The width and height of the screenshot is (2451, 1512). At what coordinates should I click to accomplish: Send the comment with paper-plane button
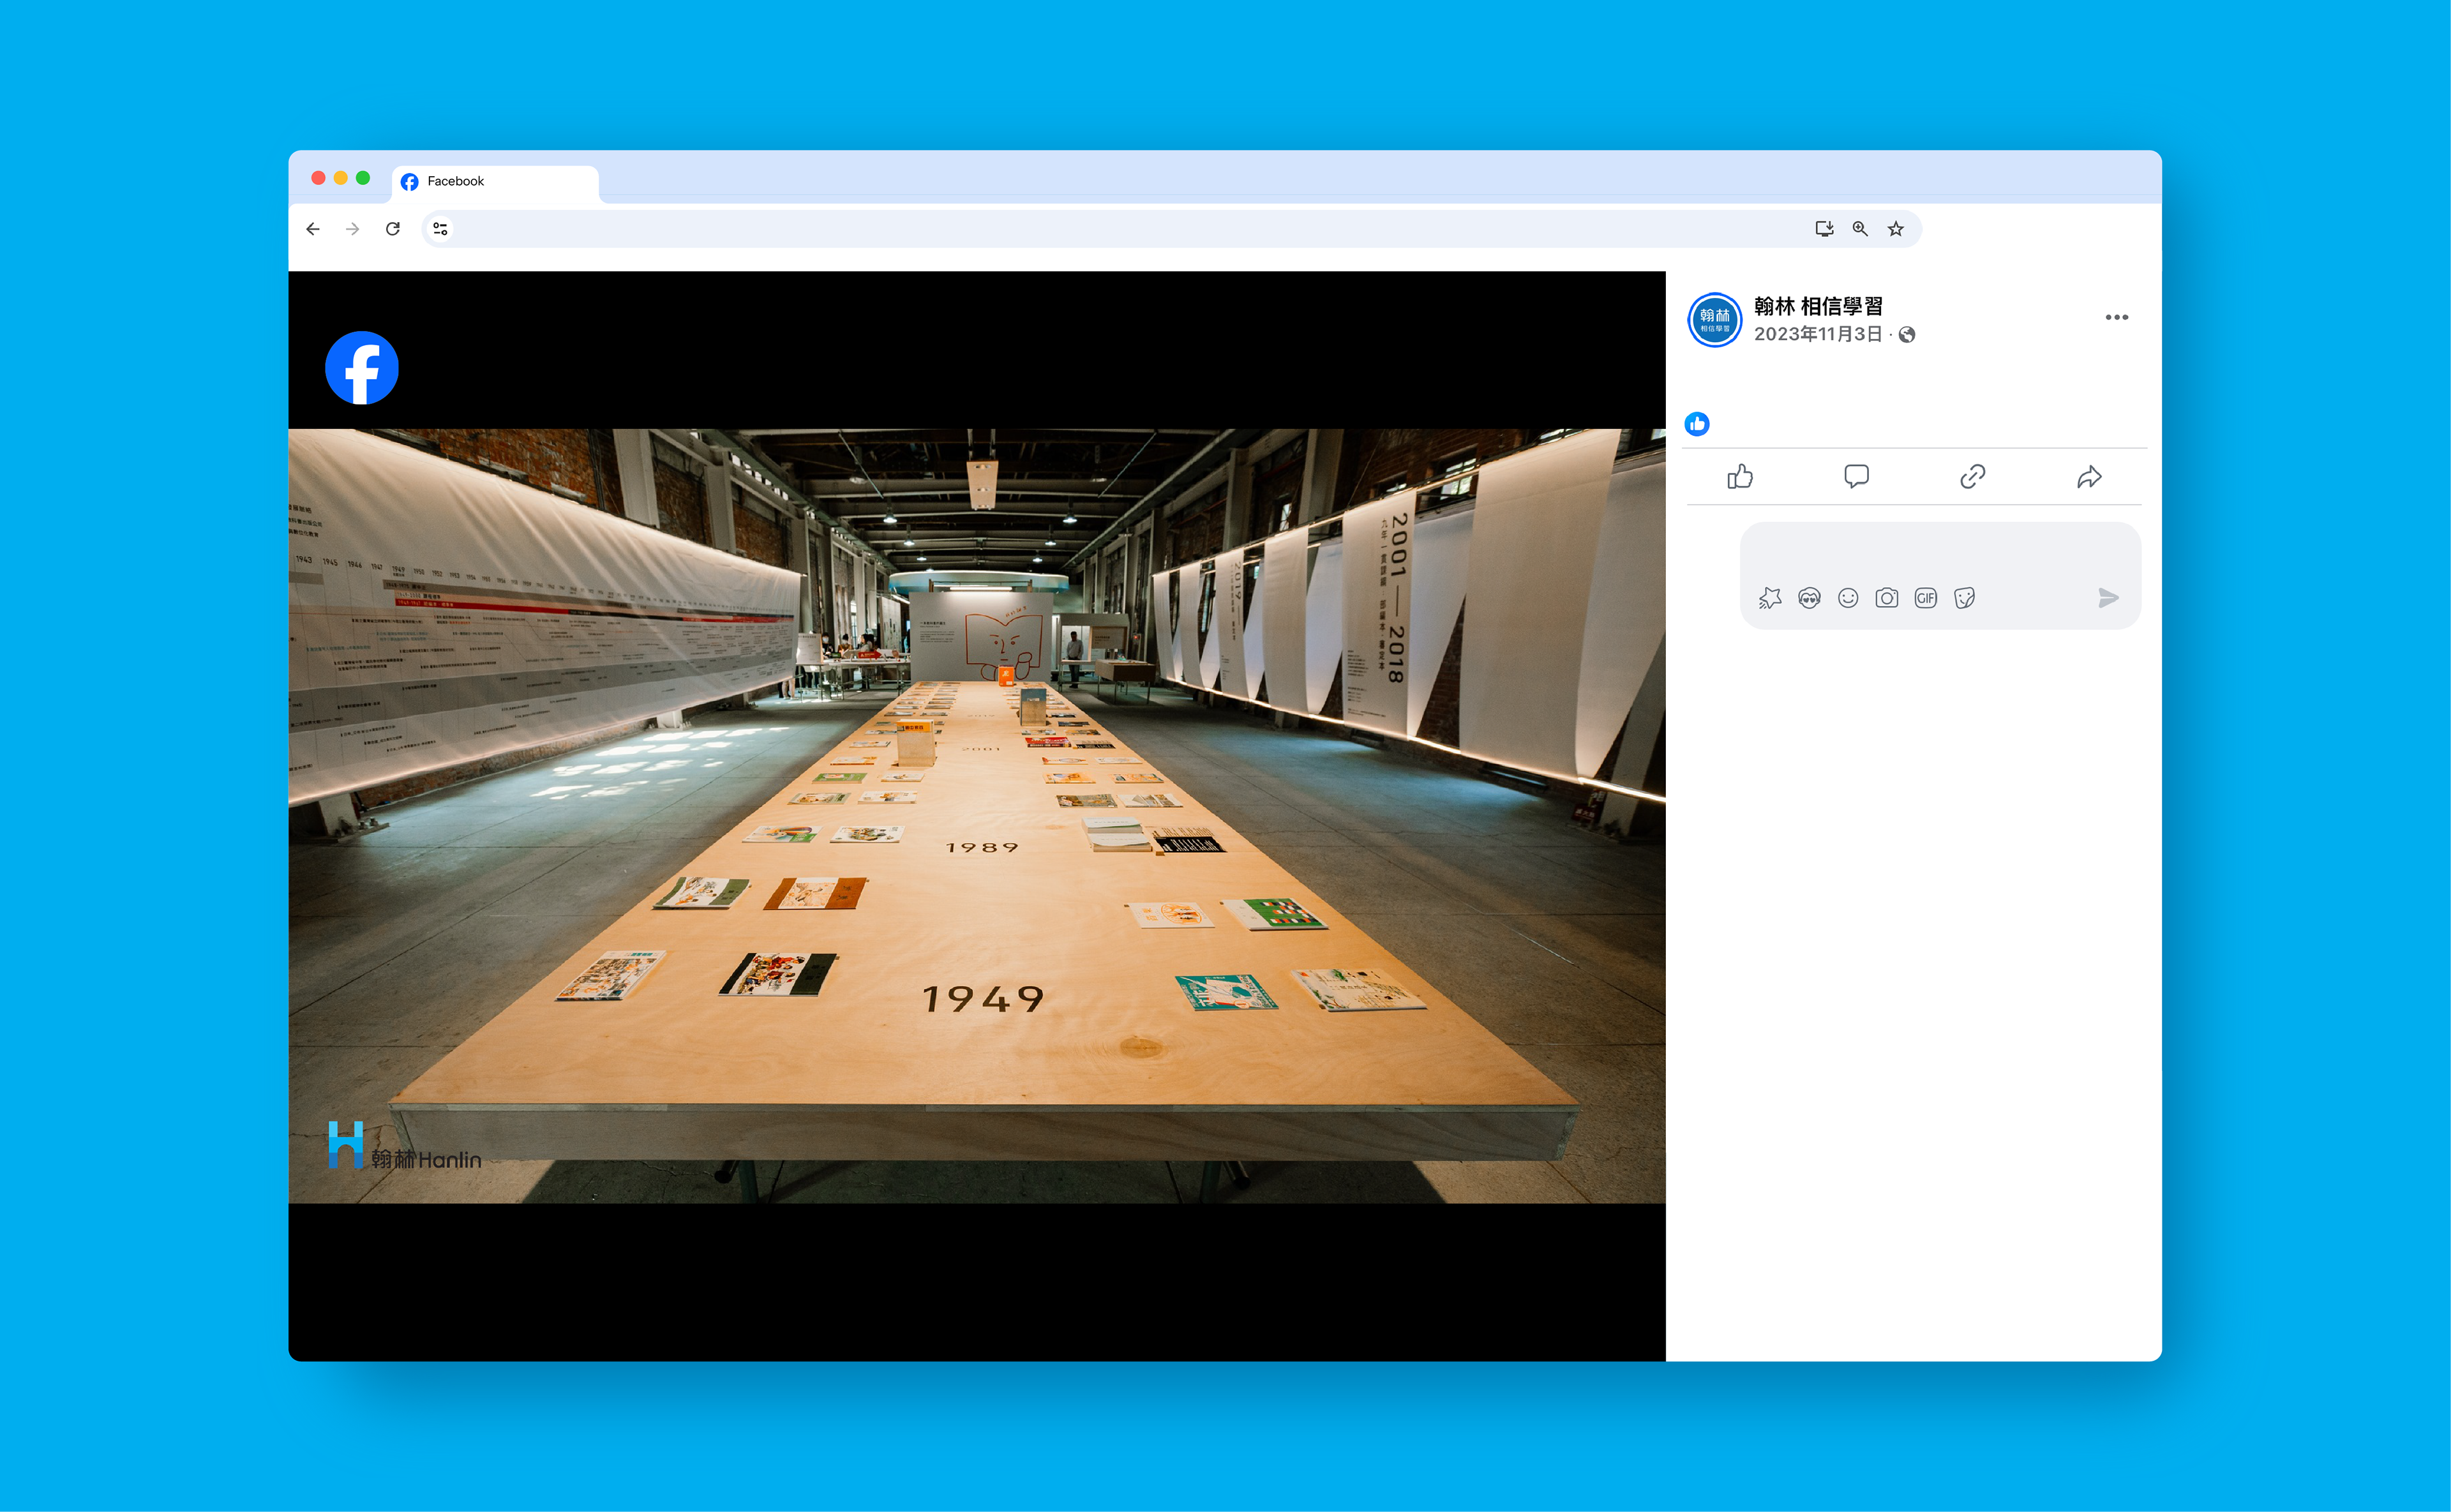(x=2108, y=598)
